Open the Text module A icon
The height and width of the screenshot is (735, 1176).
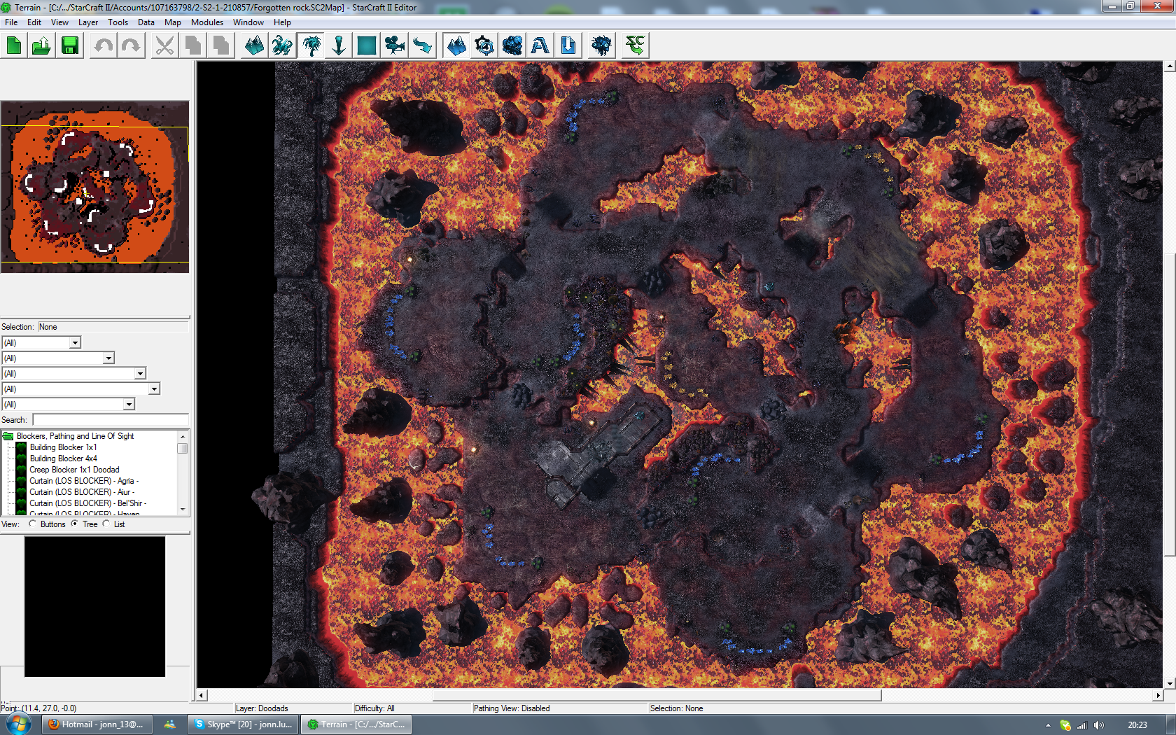[540, 46]
